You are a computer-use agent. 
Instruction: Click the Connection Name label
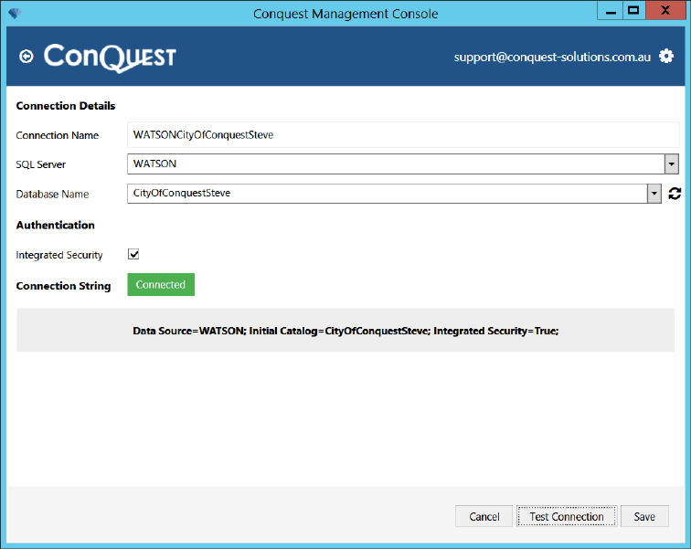(58, 135)
